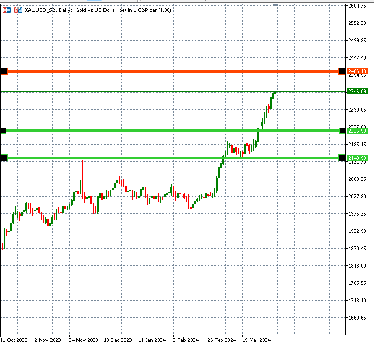Click the 2143.98 green price label

[357, 158]
